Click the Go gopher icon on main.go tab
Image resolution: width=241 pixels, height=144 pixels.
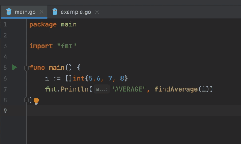(9, 12)
